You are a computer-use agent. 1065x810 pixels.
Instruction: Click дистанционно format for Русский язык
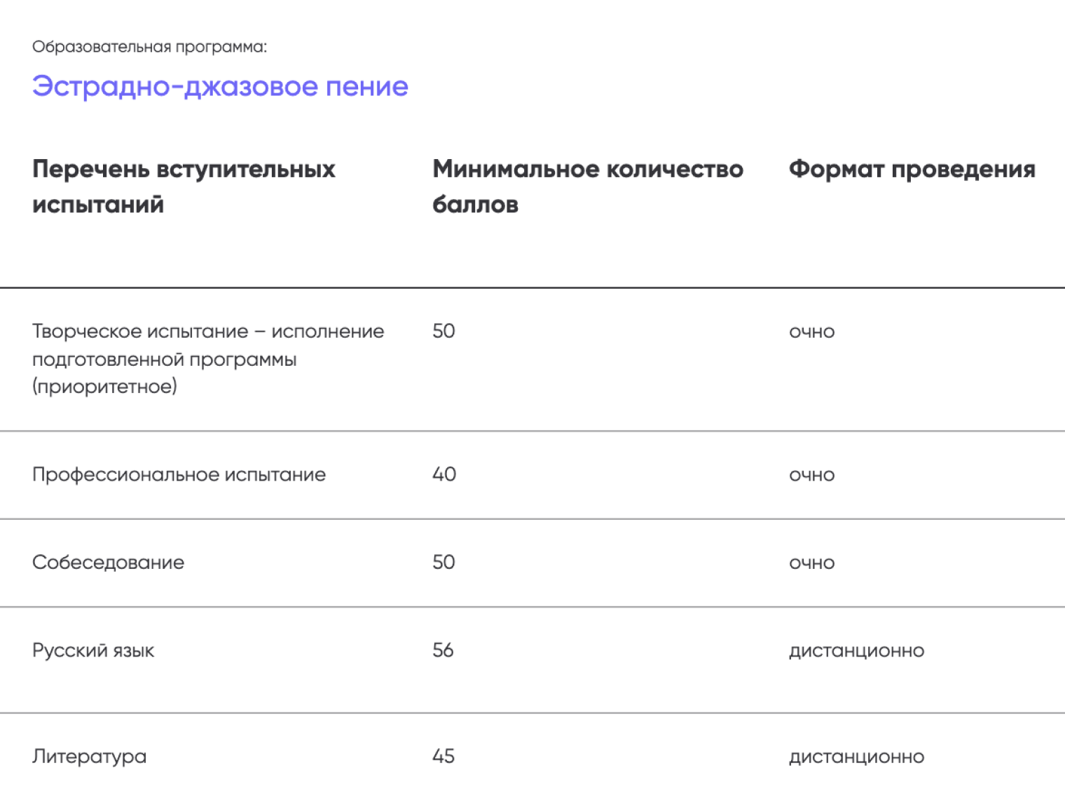pyautogui.click(x=856, y=651)
